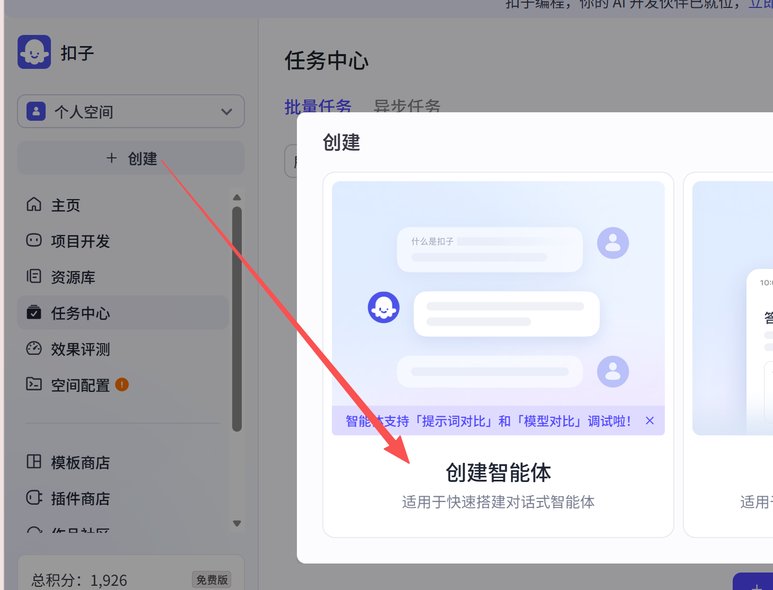The image size is (773, 590).
Task: Click the 适用于快速搭建对话式智能体 description
Action: pyautogui.click(x=498, y=502)
